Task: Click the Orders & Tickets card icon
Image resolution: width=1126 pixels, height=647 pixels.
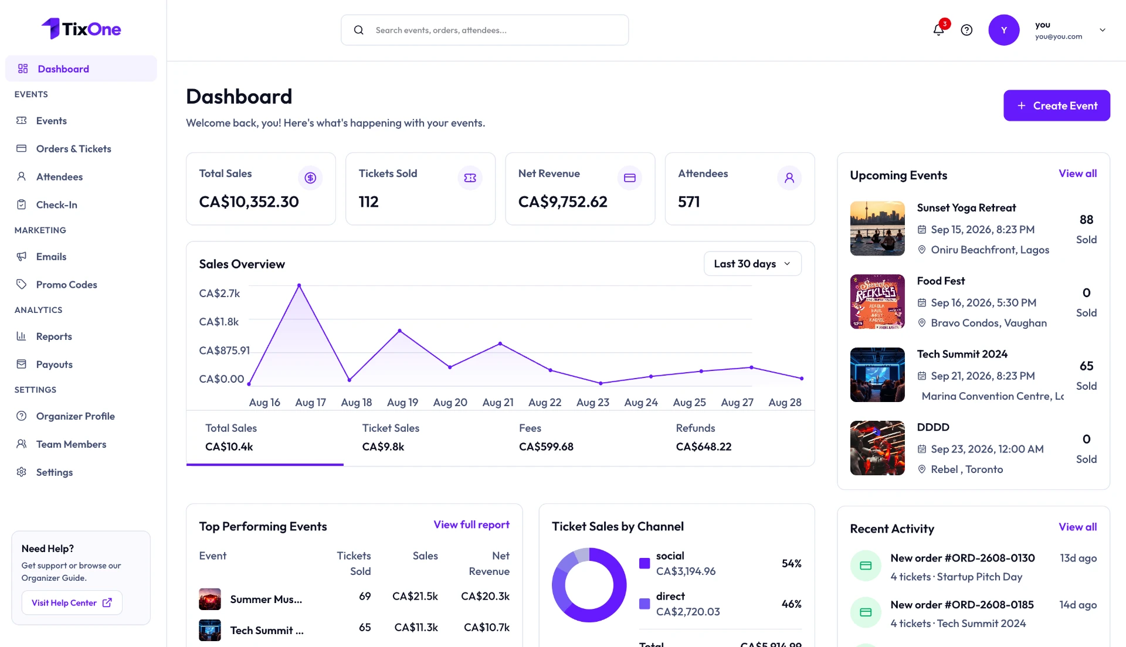Action: pos(22,148)
